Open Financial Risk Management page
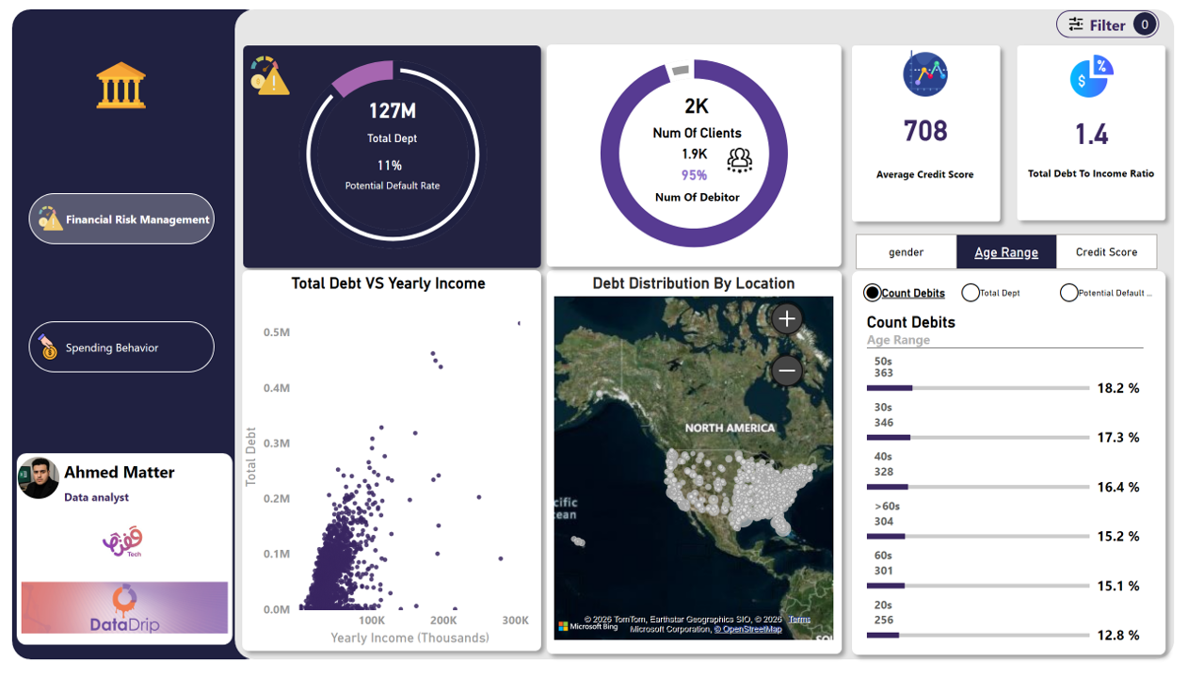 point(121,218)
